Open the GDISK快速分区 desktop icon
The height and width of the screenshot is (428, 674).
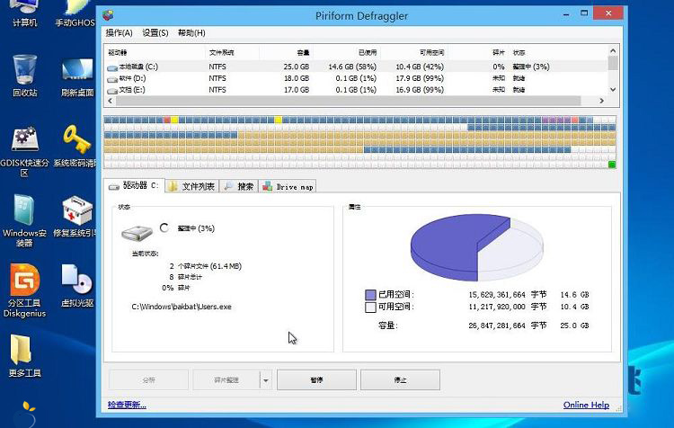(25, 151)
